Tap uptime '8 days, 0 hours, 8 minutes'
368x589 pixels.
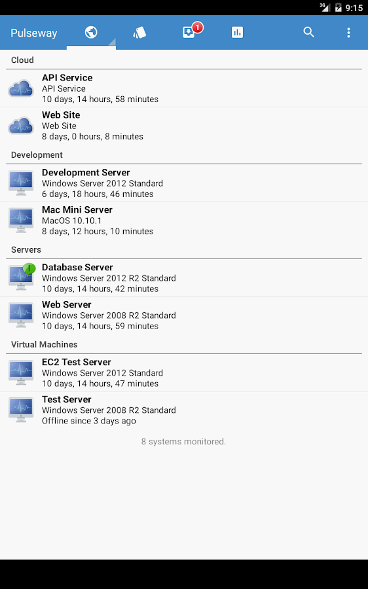tap(92, 136)
